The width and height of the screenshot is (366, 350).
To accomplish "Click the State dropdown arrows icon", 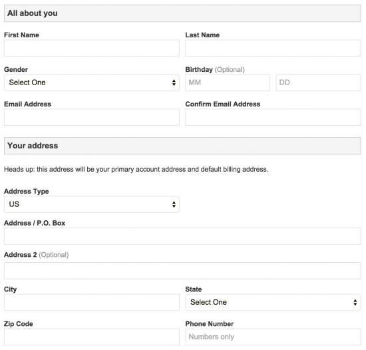I will point(355,302).
